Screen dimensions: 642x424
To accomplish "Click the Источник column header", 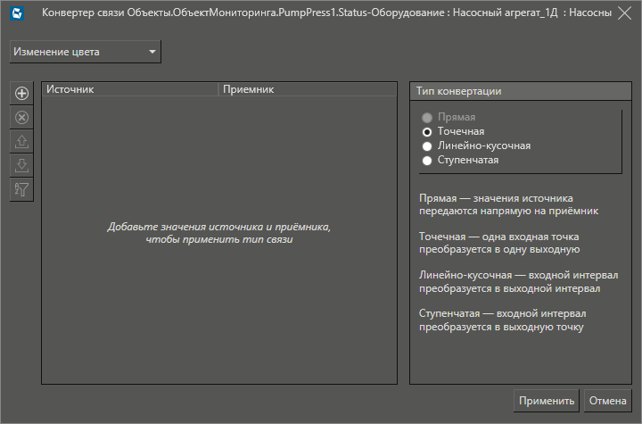I will (x=129, y=89).
